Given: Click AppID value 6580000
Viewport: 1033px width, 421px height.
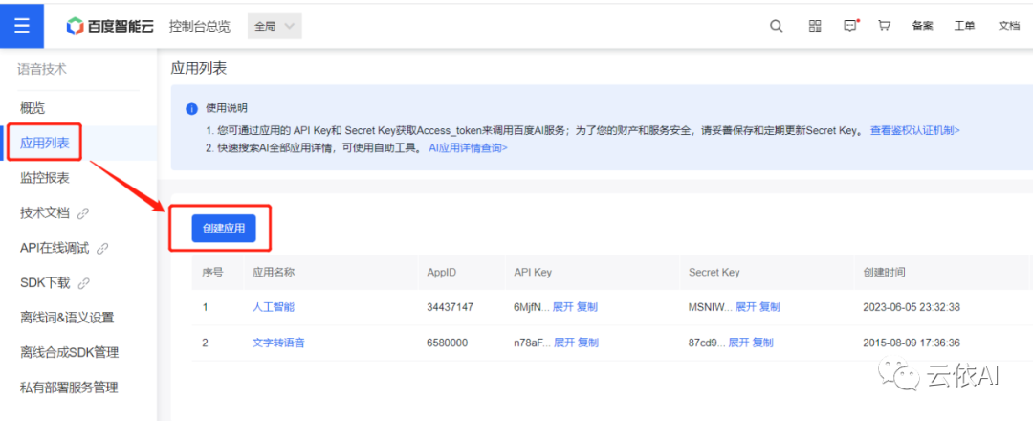Looking at the screenshot, I should (x=448, y=343).
